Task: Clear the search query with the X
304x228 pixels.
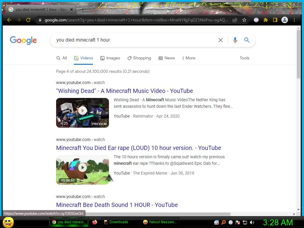Action: coord(221,40)
